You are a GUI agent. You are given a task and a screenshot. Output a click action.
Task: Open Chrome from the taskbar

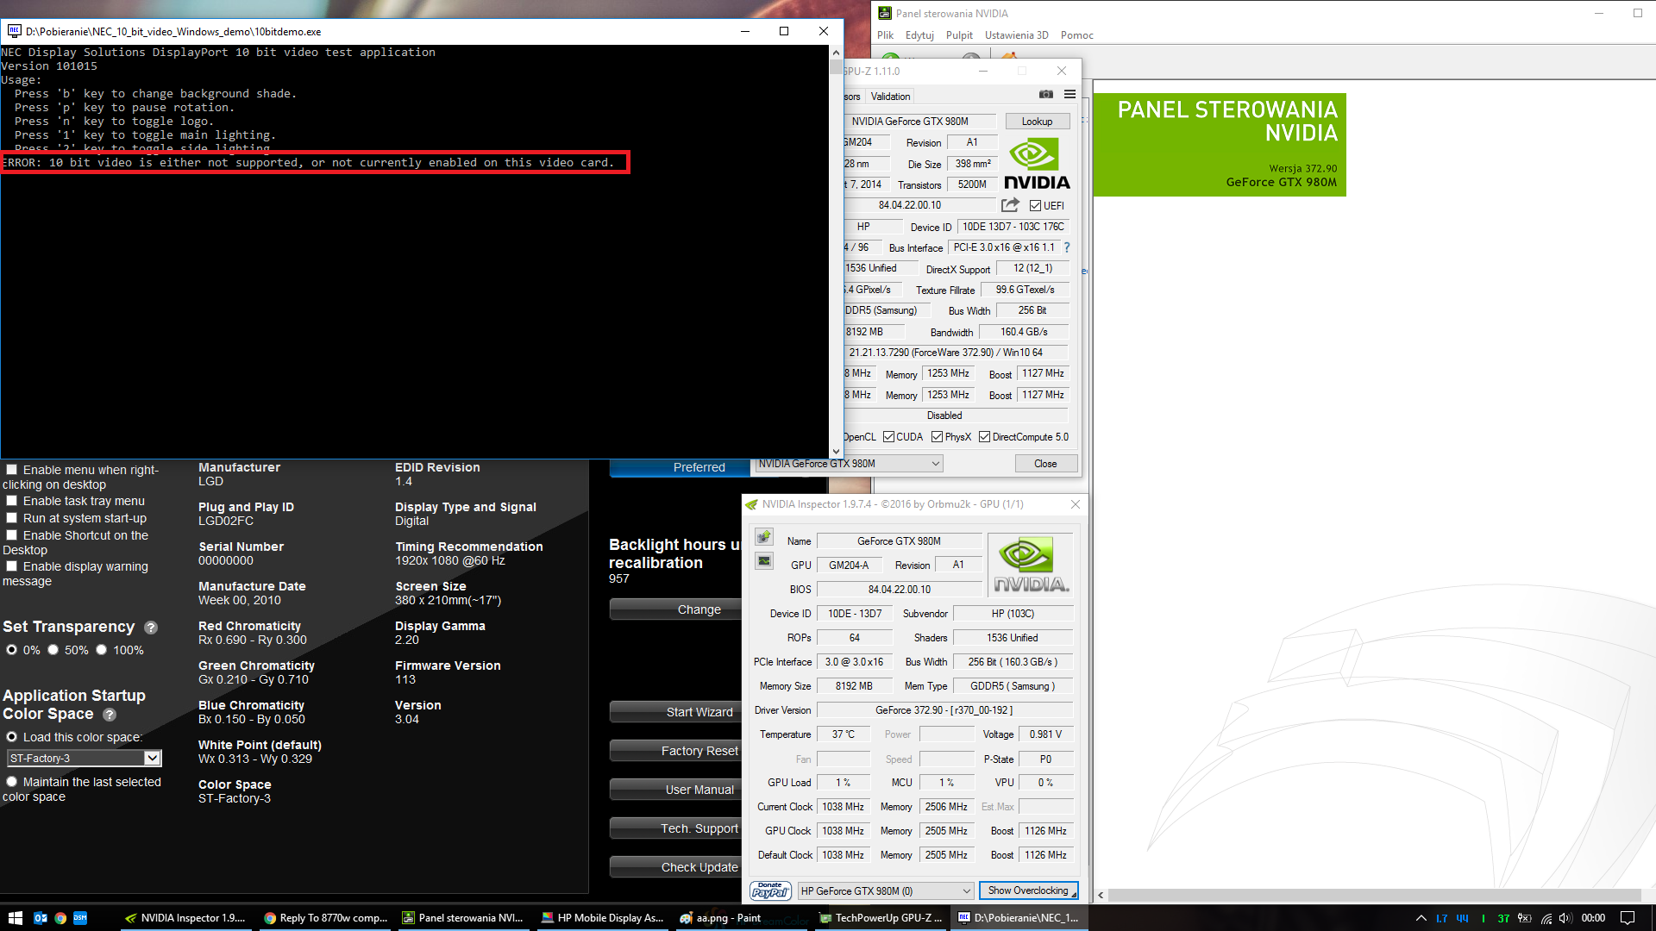[60, 918]
